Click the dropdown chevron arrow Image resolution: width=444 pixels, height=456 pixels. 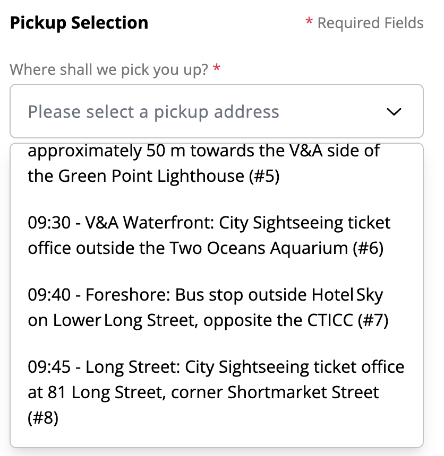(394, 112)
